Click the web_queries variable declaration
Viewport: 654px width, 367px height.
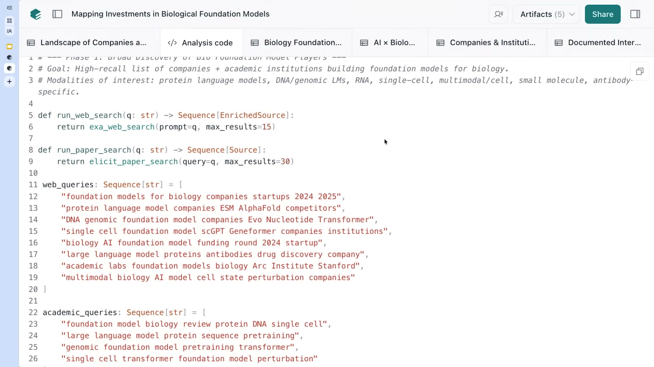click(112, 185)
